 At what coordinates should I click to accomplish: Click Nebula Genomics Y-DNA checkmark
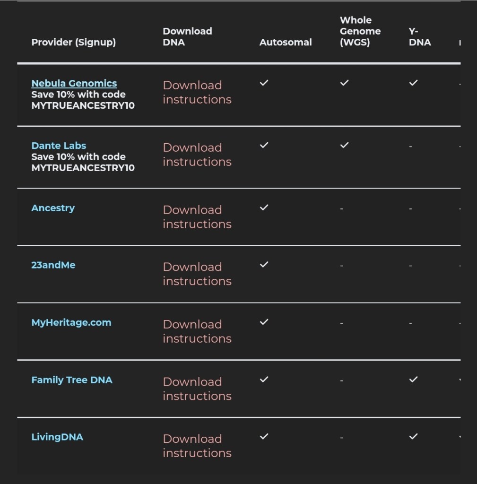[x=413, y=83]
